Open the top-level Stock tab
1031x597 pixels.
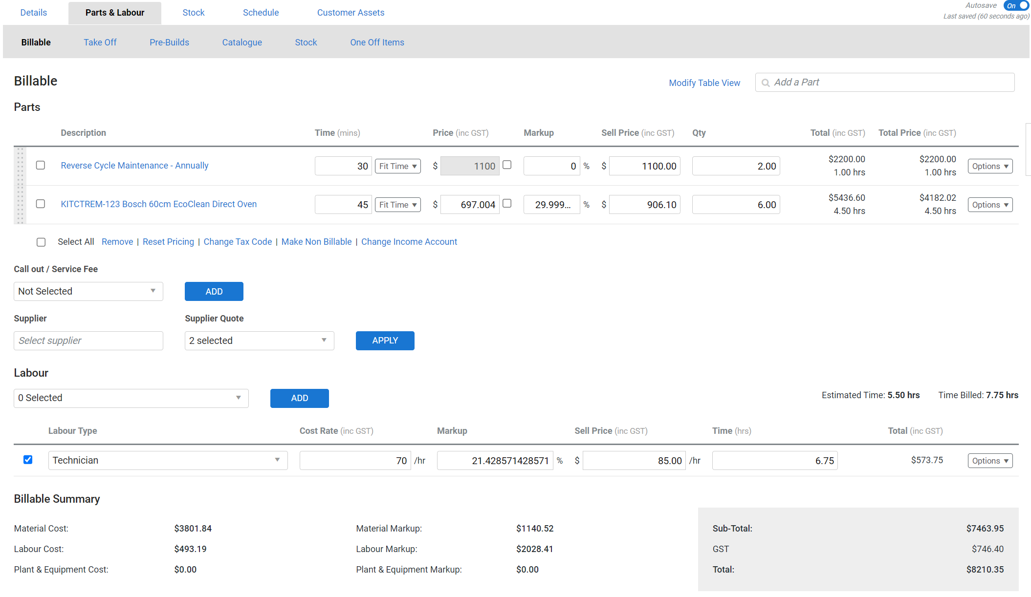194,13
